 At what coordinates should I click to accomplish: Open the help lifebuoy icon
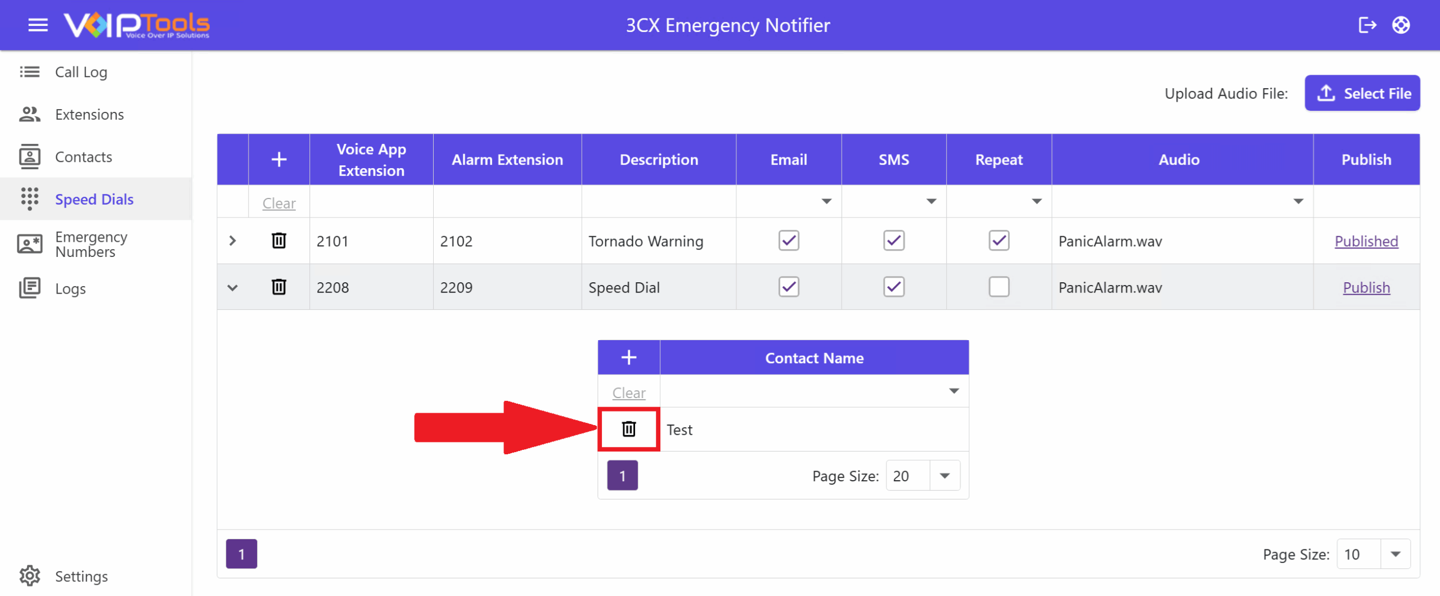(1401, 25)
